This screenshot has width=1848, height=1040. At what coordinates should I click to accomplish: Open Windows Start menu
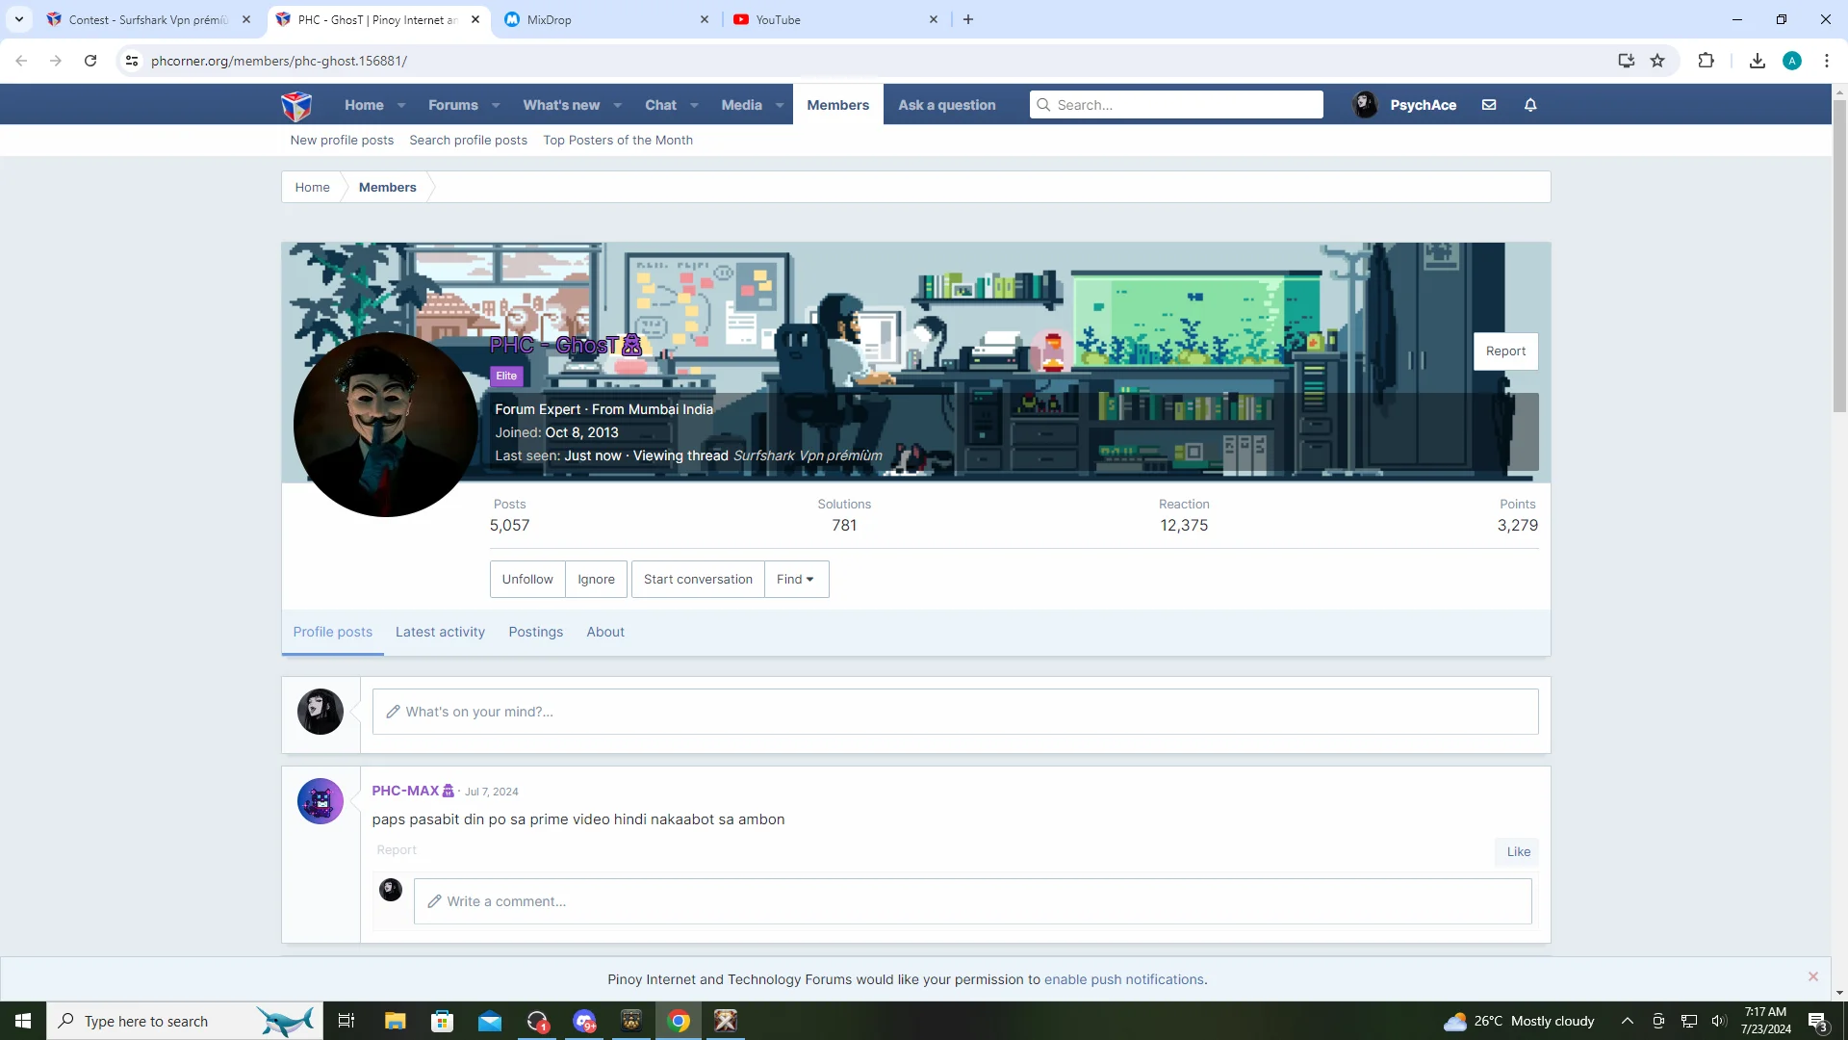(23, 1021)
